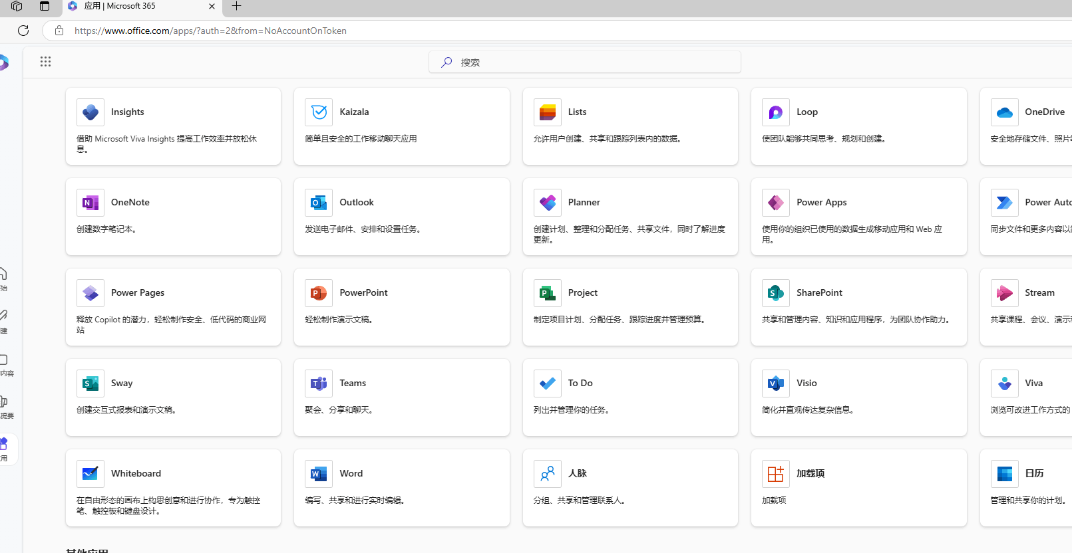
Task: Click the search magnifier icon
Action: tap(447, 62)
